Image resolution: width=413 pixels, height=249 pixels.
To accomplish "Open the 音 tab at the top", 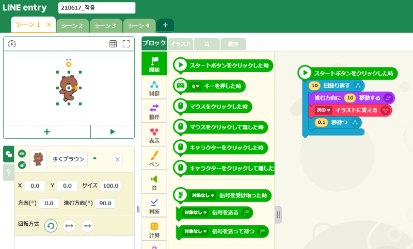I will [x=207, y=44].
